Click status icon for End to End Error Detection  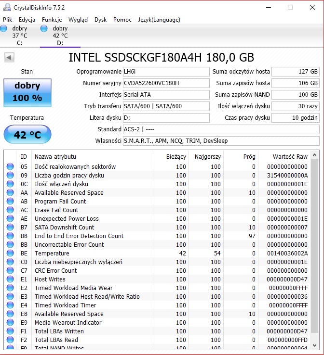[x=10, y=236]
